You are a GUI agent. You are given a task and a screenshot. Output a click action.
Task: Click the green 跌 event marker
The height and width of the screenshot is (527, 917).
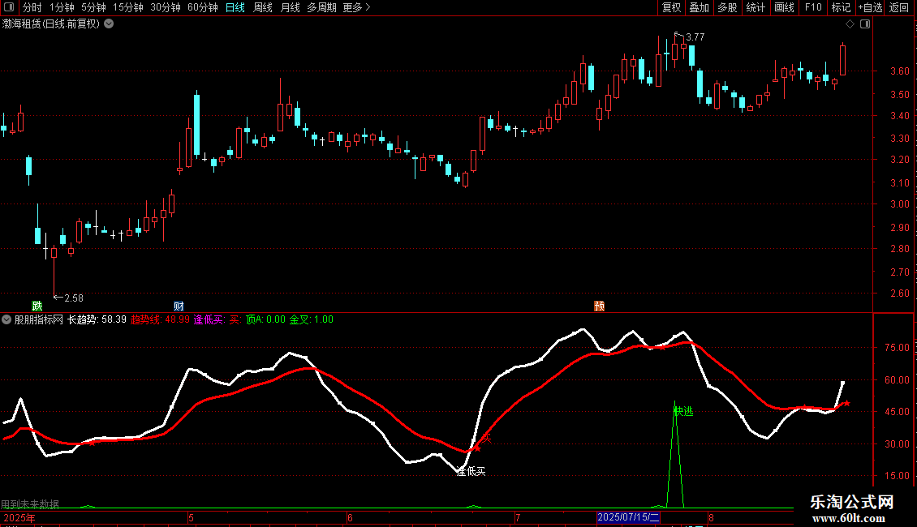37,306
